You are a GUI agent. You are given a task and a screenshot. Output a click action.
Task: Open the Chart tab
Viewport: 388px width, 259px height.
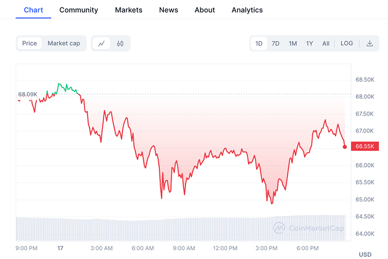pyautogui.click(x=33, y=10)
